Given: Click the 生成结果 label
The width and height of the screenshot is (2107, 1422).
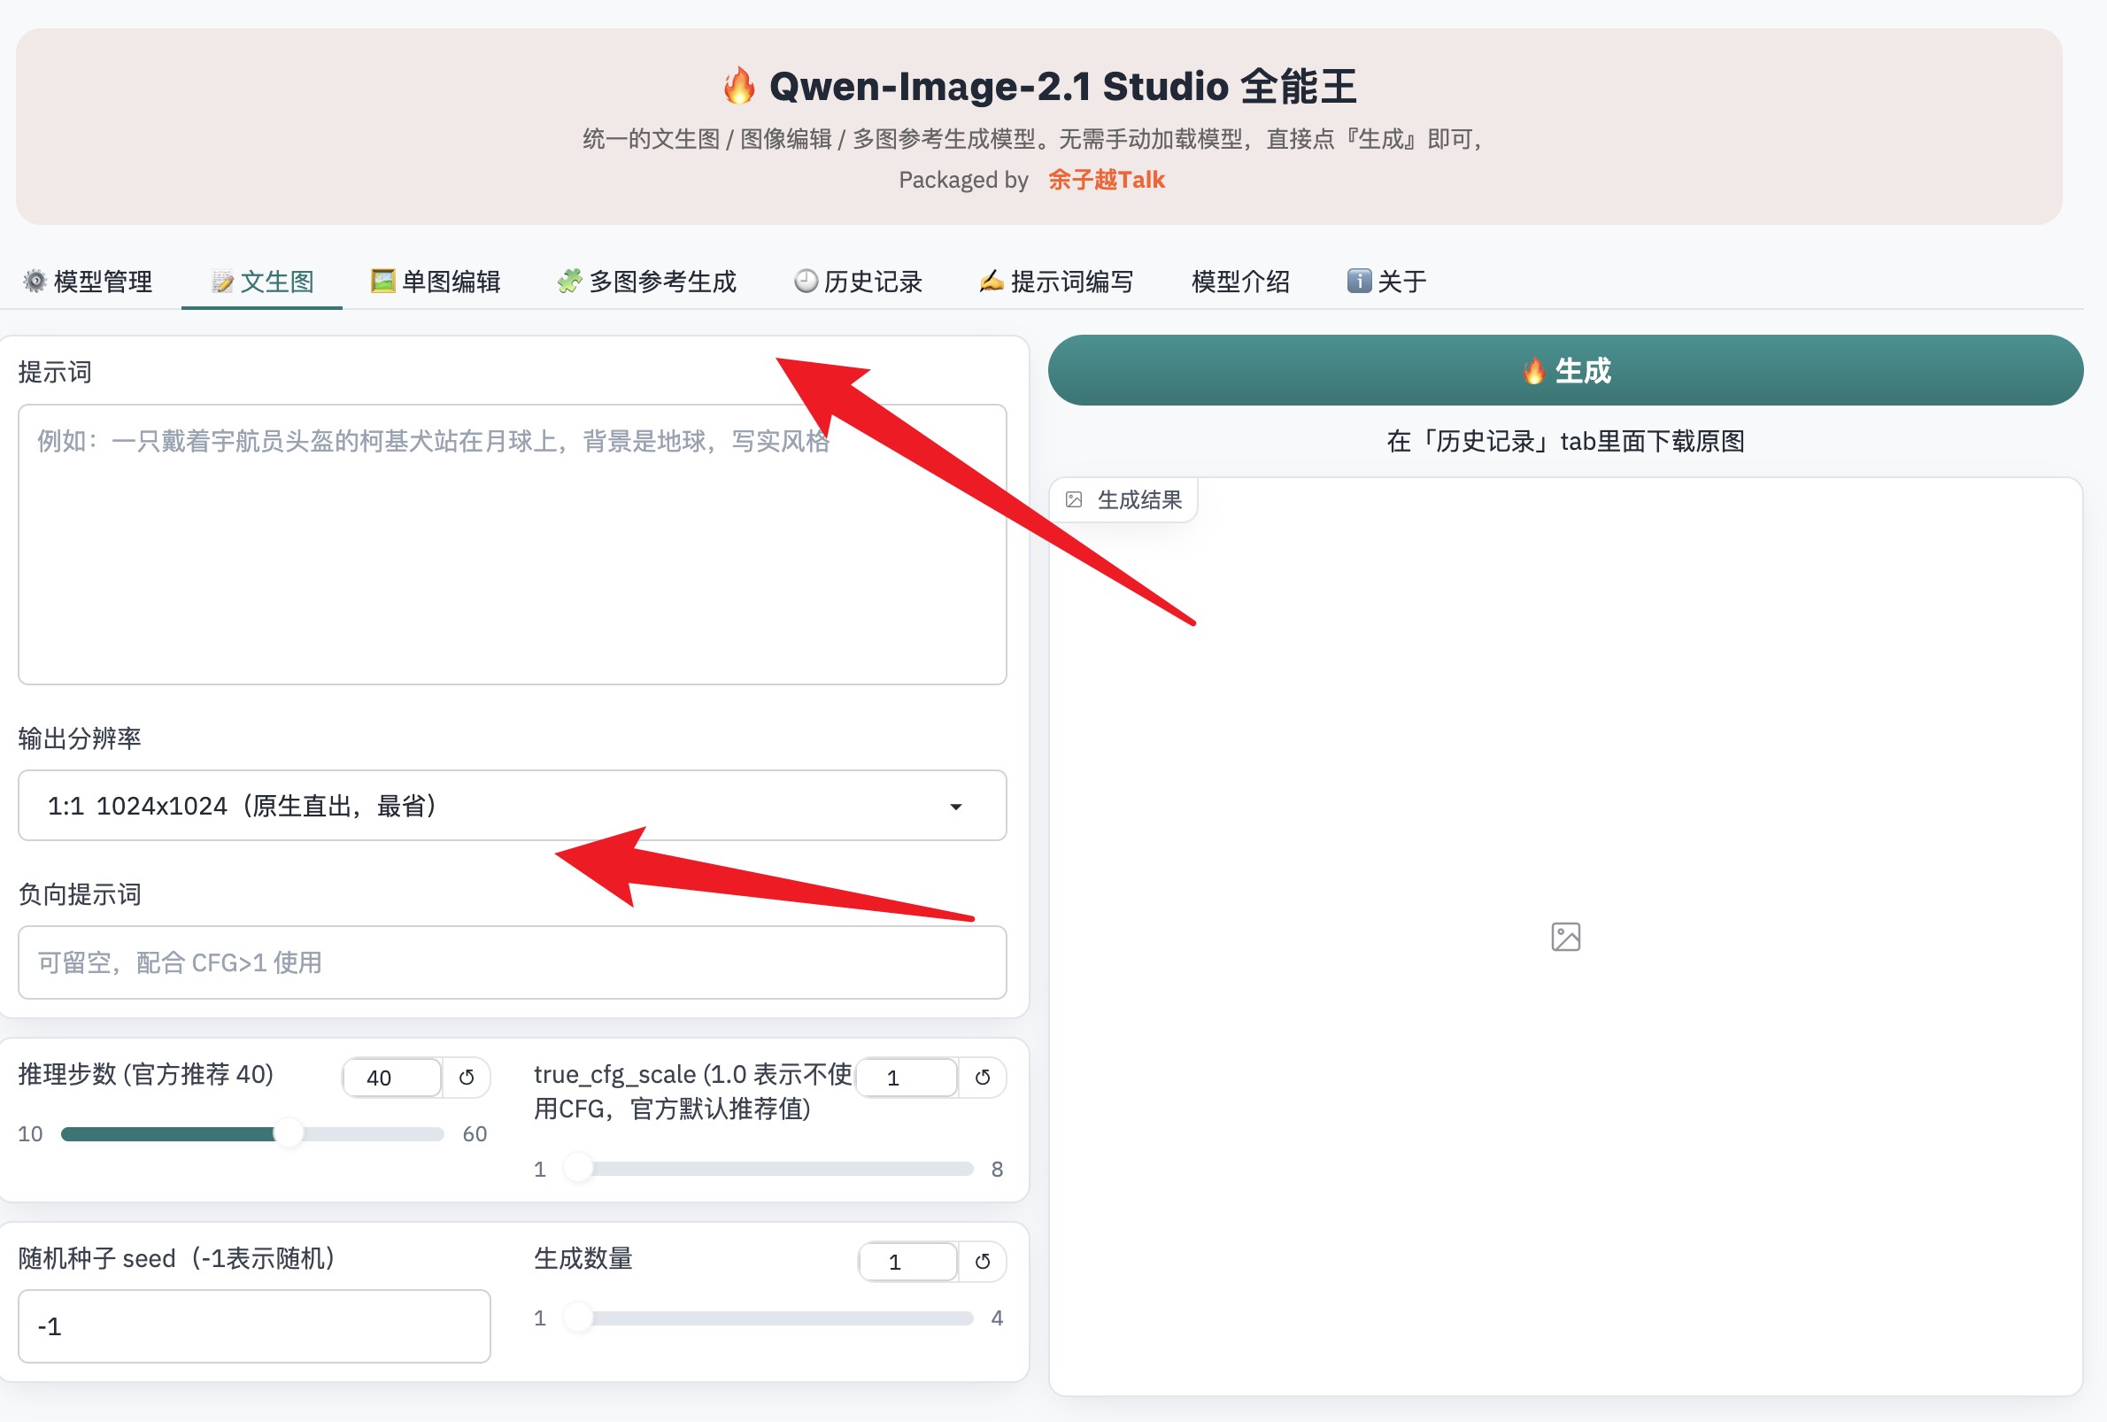Looking at the screenshot, I should pyautogui.click(x=1124, y=499).
